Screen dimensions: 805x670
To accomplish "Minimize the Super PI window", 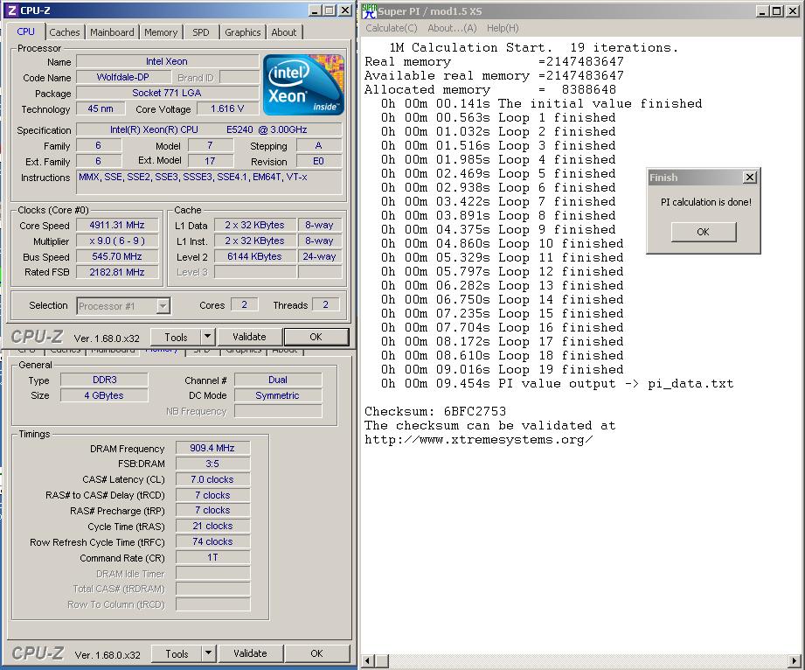I will (x=762, y=10).
